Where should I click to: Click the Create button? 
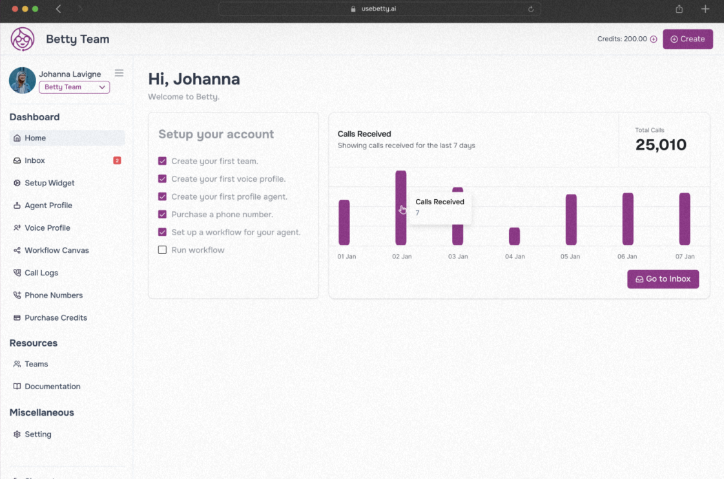[688, 39]
